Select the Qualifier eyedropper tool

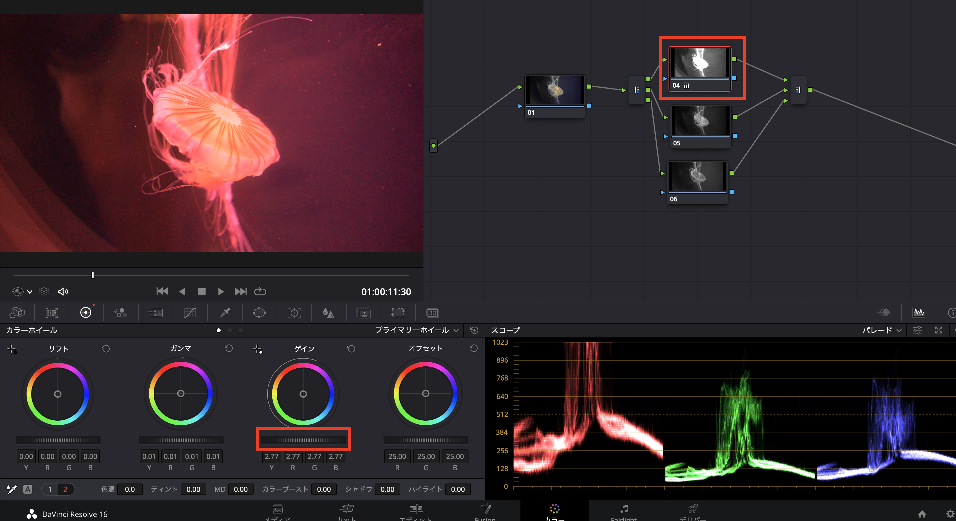coord(224,313)
